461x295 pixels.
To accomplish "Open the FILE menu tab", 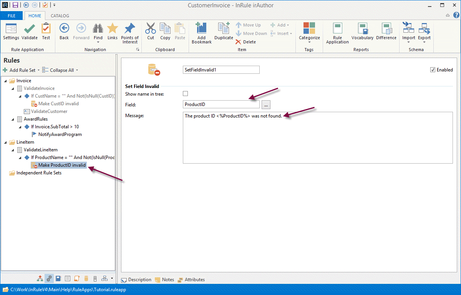I will point(12,16).
